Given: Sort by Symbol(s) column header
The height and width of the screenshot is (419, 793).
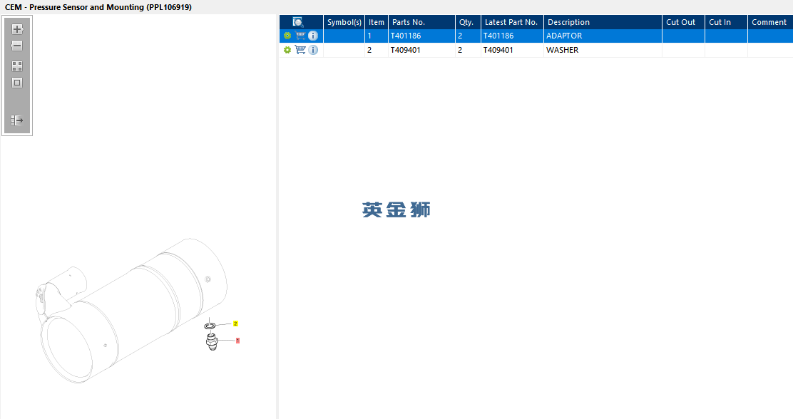Looking at the screenshot, I should click(344, 22).
